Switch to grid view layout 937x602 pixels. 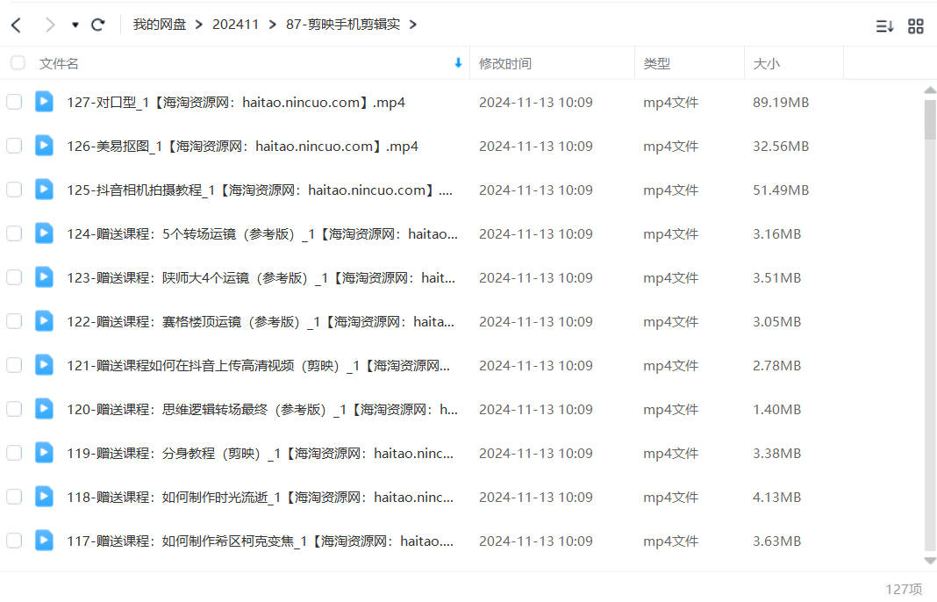coord(915,25)
